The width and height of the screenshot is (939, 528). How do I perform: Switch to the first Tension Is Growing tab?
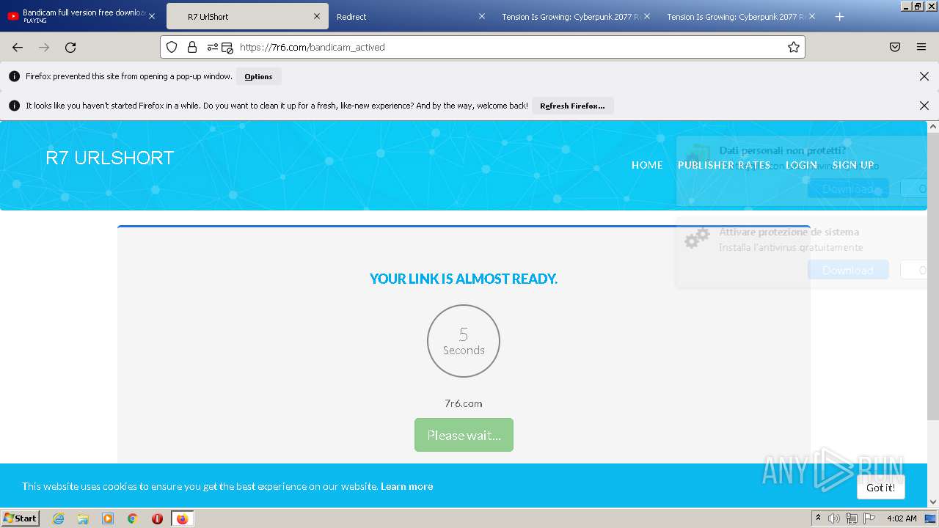pyautogui.click(x=576, y=16)
